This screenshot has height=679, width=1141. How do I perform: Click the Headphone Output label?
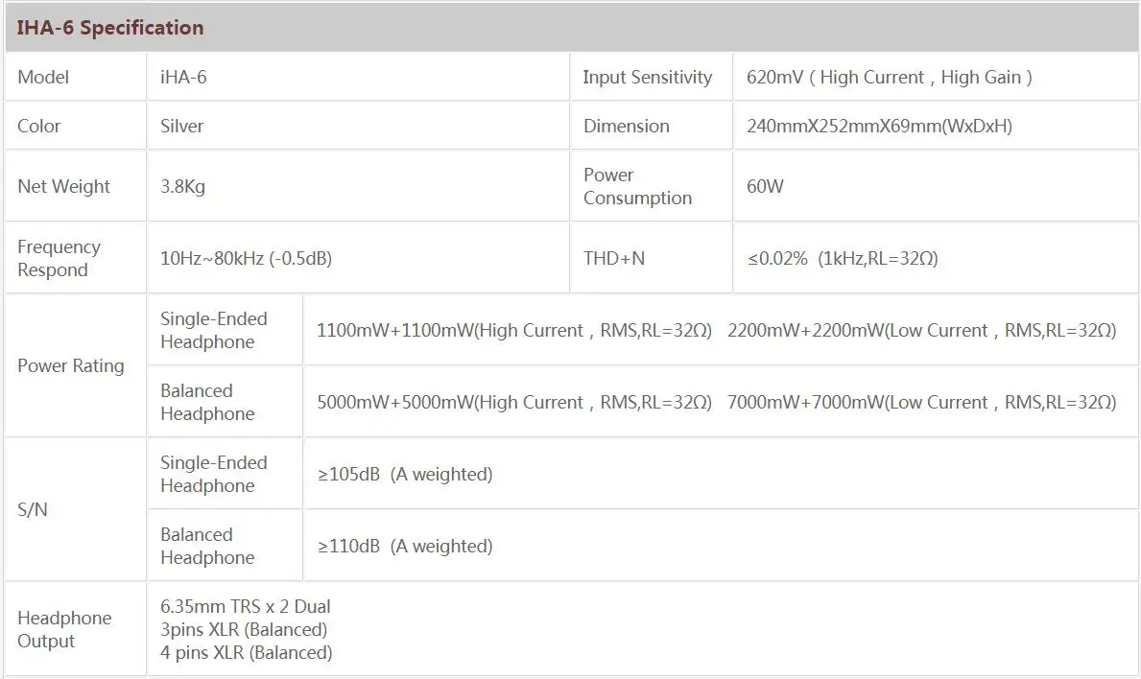click(x=64, y=629)
